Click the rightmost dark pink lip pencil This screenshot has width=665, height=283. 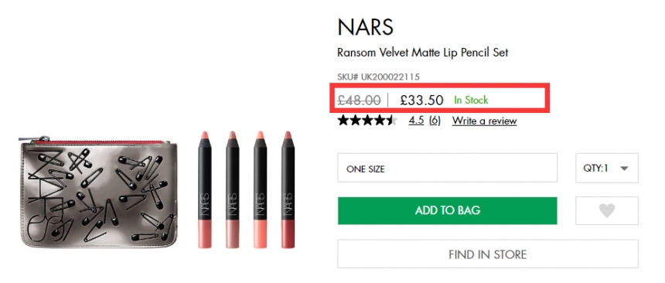pos(288,189)
